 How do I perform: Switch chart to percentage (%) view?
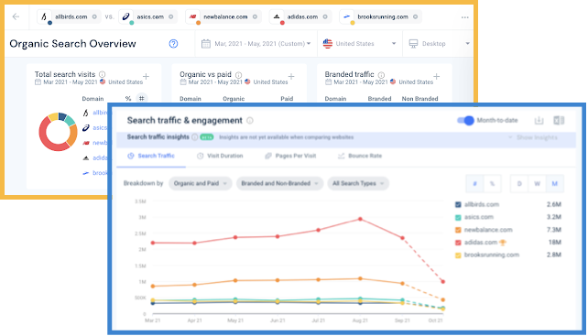pos(493,184)
